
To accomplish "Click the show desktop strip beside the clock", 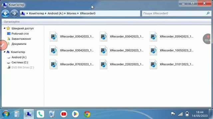I will [211, 114].
